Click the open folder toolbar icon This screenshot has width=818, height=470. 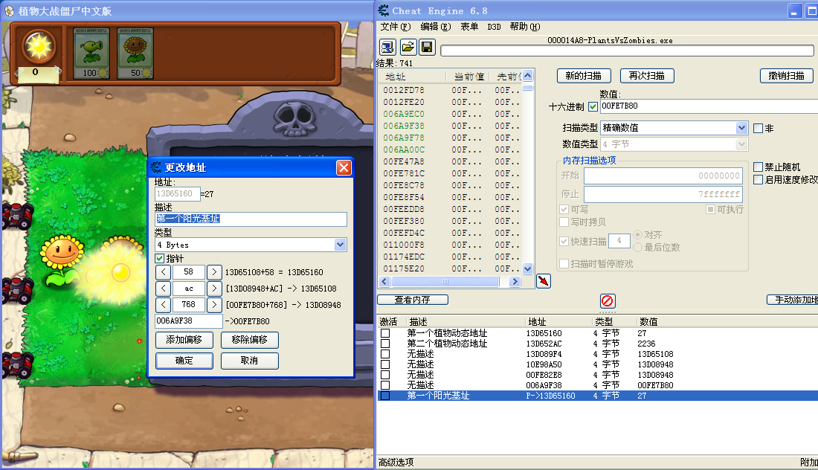pos(408,48)
